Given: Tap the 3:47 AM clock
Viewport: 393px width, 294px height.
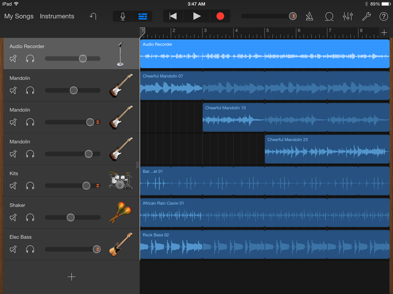Looking at the screenshot, I should 196,4.
